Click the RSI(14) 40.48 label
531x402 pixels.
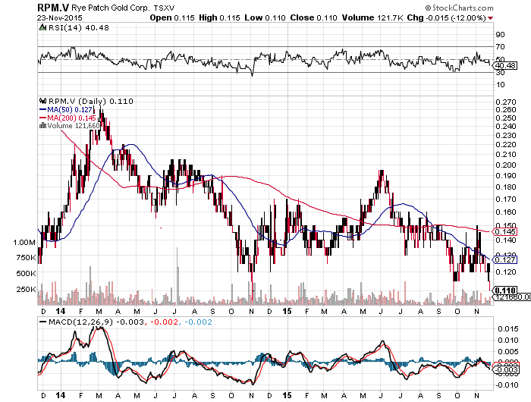coord(79,28)
